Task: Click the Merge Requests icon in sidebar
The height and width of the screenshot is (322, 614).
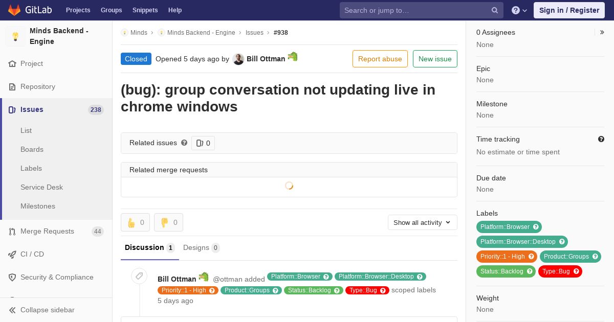Action: tap(12, 232)
